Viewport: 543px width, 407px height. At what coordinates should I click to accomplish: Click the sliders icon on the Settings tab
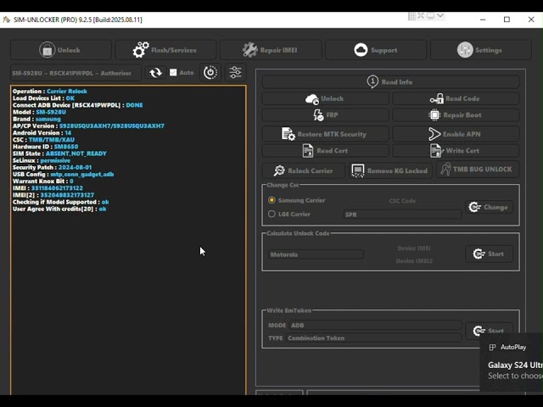[465, 50]
